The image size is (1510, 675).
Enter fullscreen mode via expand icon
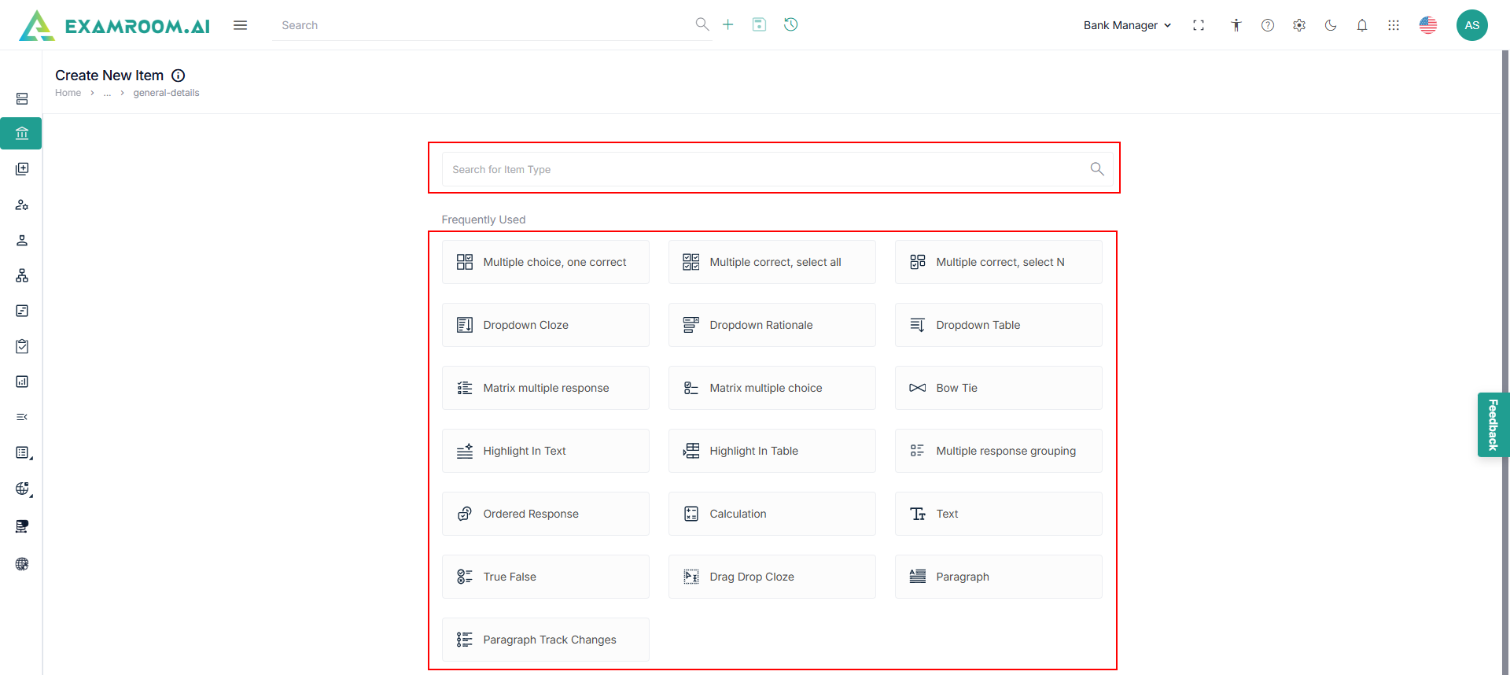point(1199,25)
